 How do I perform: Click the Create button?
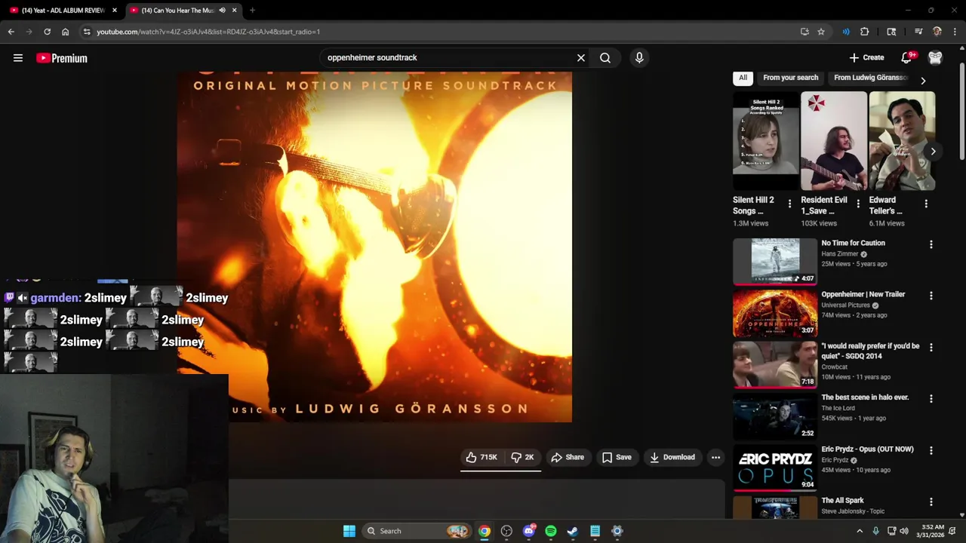[866, 57]
